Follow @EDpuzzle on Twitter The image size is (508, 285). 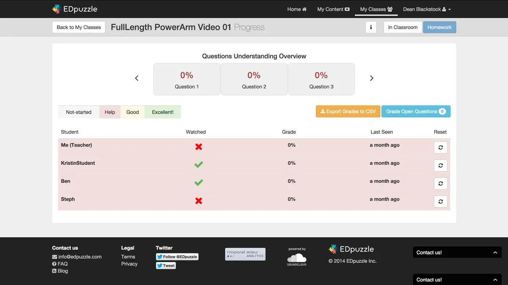tap(177, 257)
